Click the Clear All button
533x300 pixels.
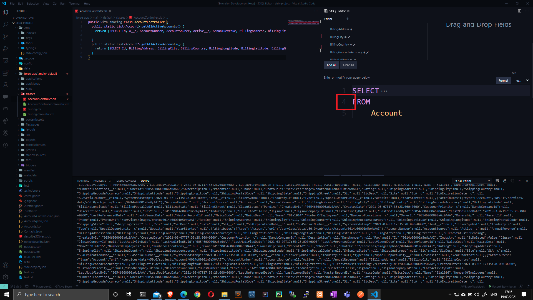[x=348, y=65]
